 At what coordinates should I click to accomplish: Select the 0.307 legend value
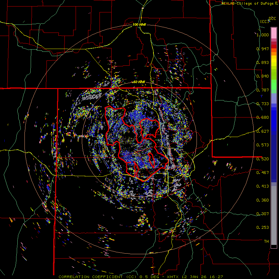(263, 214)
